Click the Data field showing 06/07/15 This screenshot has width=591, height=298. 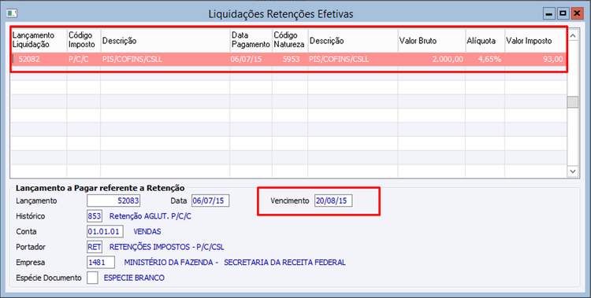pyautogui.click(x=210, y=201)
